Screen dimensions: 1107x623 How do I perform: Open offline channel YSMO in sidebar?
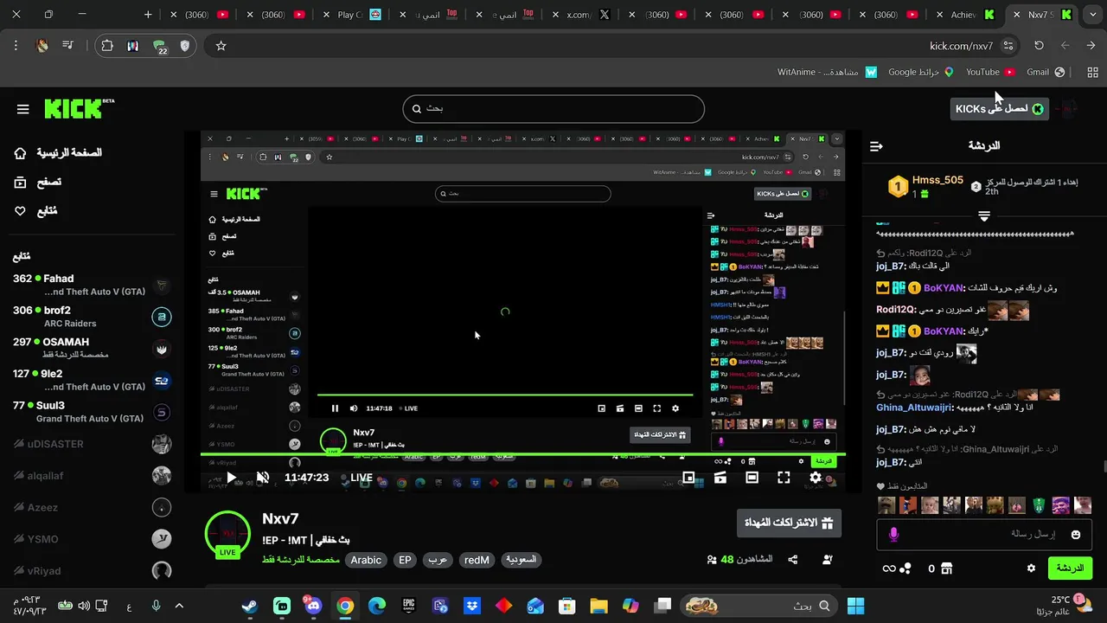tap(91, 539)
